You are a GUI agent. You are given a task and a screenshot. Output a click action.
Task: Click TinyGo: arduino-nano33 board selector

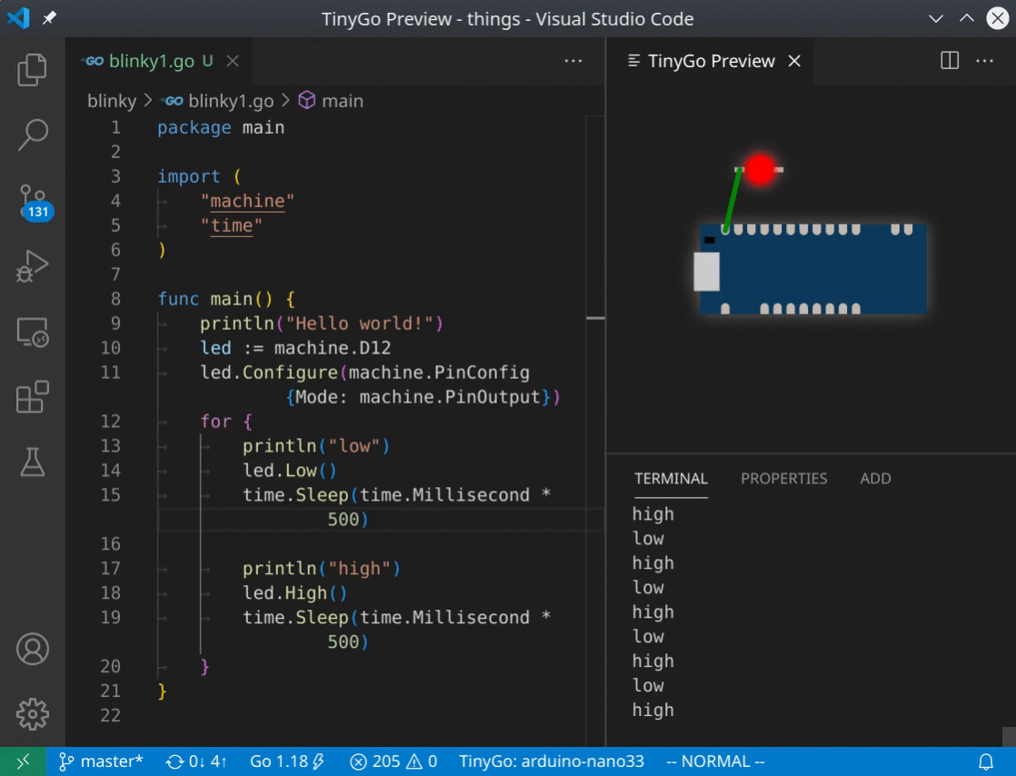[552, 761]
